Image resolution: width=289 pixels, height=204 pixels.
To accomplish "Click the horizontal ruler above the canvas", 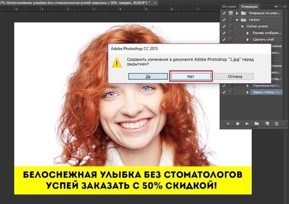I will coord(110,9).
